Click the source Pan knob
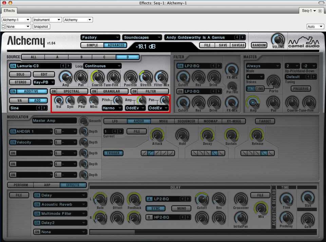Image resolution: width=326 pixels, height=242 pixels. 81,77
